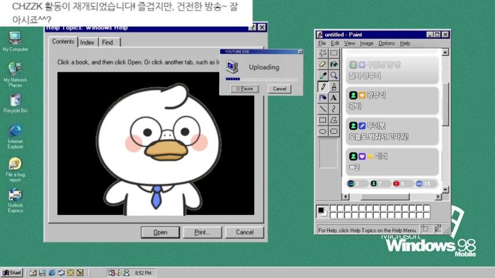Select the Rectangle shape tool
Viewport: 495px width, 278px height.
pyautogui.click(x=323, y=120)
